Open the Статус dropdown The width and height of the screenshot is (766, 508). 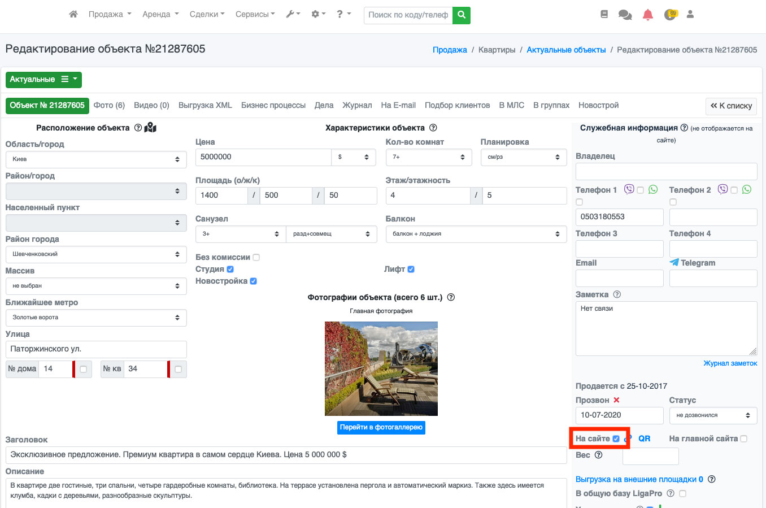[x=713, y=415]
